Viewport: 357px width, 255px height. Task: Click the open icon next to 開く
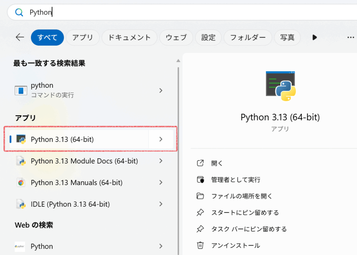pyautogui.click(x=200, y=163)
